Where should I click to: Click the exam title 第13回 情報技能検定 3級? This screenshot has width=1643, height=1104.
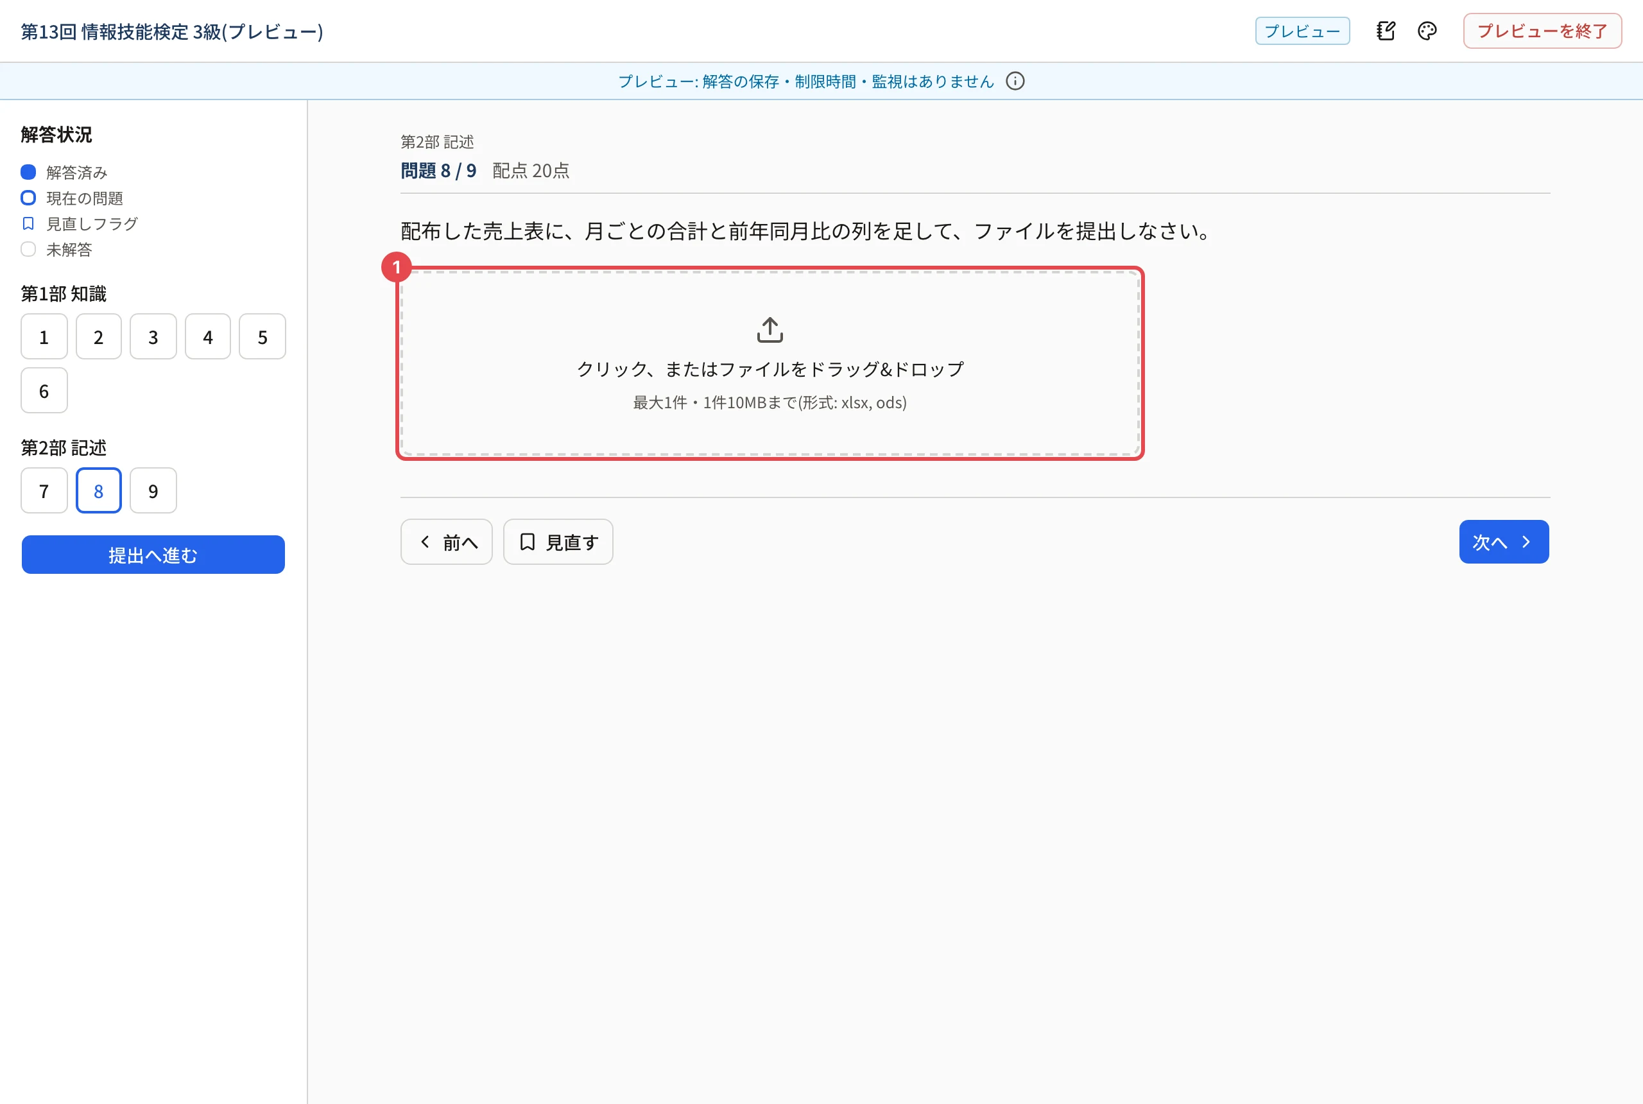(173, 31)
